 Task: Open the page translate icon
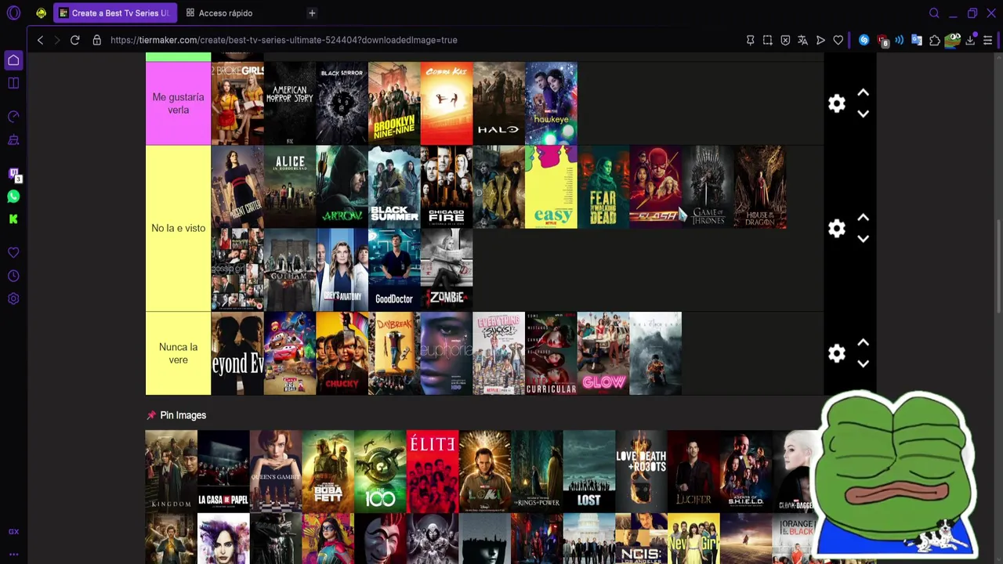[802, 40]
